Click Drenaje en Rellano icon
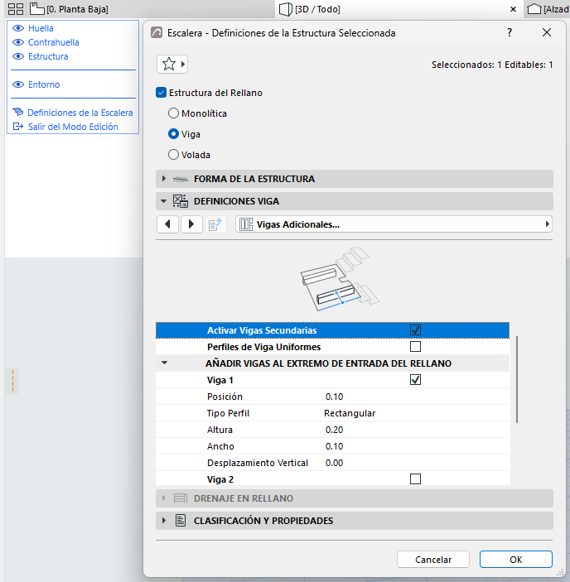Viewport: 570px width, 582px height. tap(181, 498)
